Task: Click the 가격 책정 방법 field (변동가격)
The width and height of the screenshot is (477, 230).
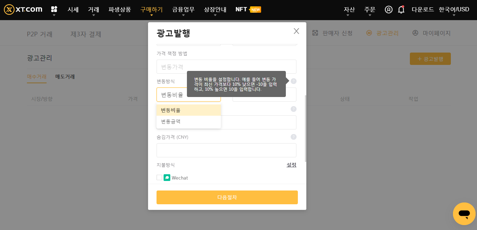Action: coord(226,67)
